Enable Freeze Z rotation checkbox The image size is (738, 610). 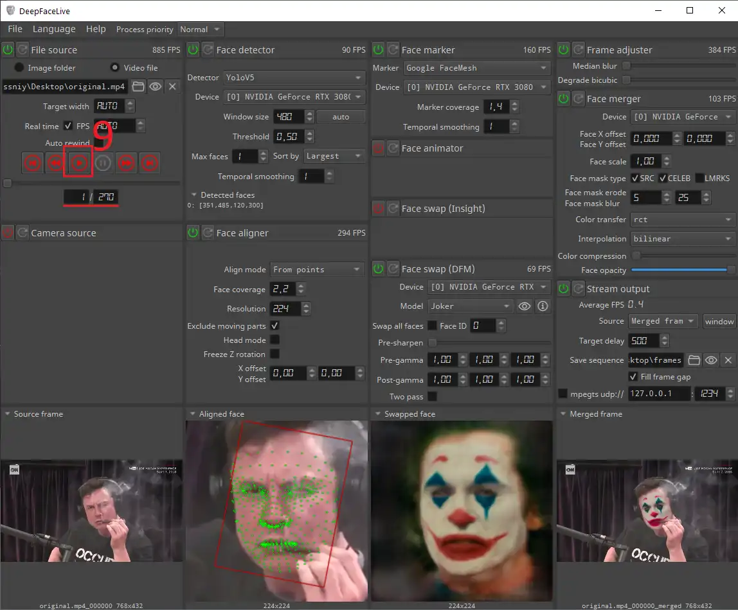pyautogui.click(x=275, y=354)
